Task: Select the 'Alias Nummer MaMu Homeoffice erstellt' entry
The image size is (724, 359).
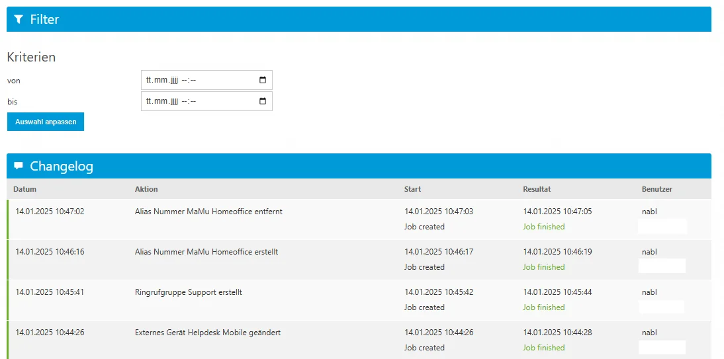Action: coord(206,252)
